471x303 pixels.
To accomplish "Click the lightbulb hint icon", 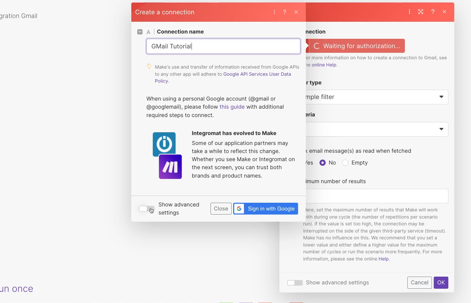I will tap(149, 66).
